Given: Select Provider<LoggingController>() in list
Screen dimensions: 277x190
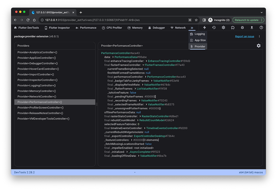Looking at the screenshot, I should point(55,85).
